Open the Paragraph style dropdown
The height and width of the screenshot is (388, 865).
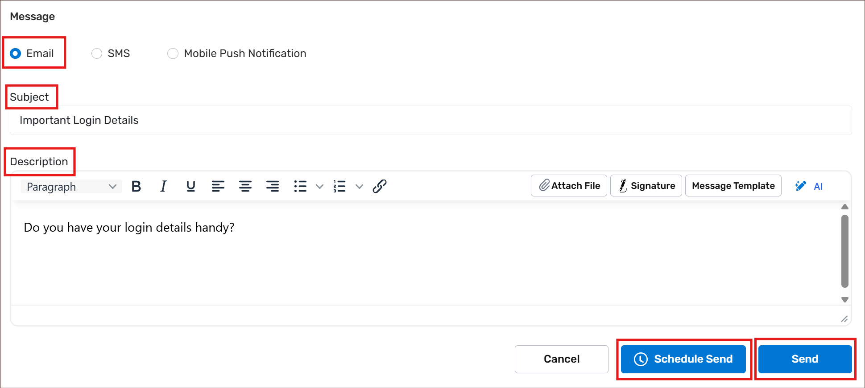point(71,187)
